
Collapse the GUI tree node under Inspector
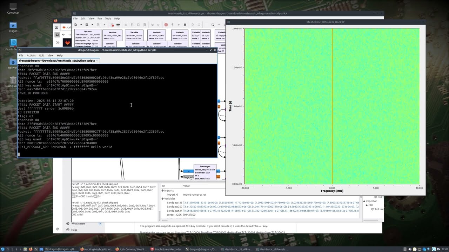tap(367, 205)
